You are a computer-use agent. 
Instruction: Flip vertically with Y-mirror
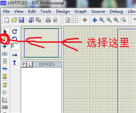[14, 63]
